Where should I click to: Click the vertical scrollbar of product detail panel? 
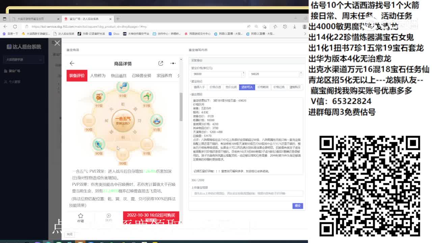coord(181,106)
